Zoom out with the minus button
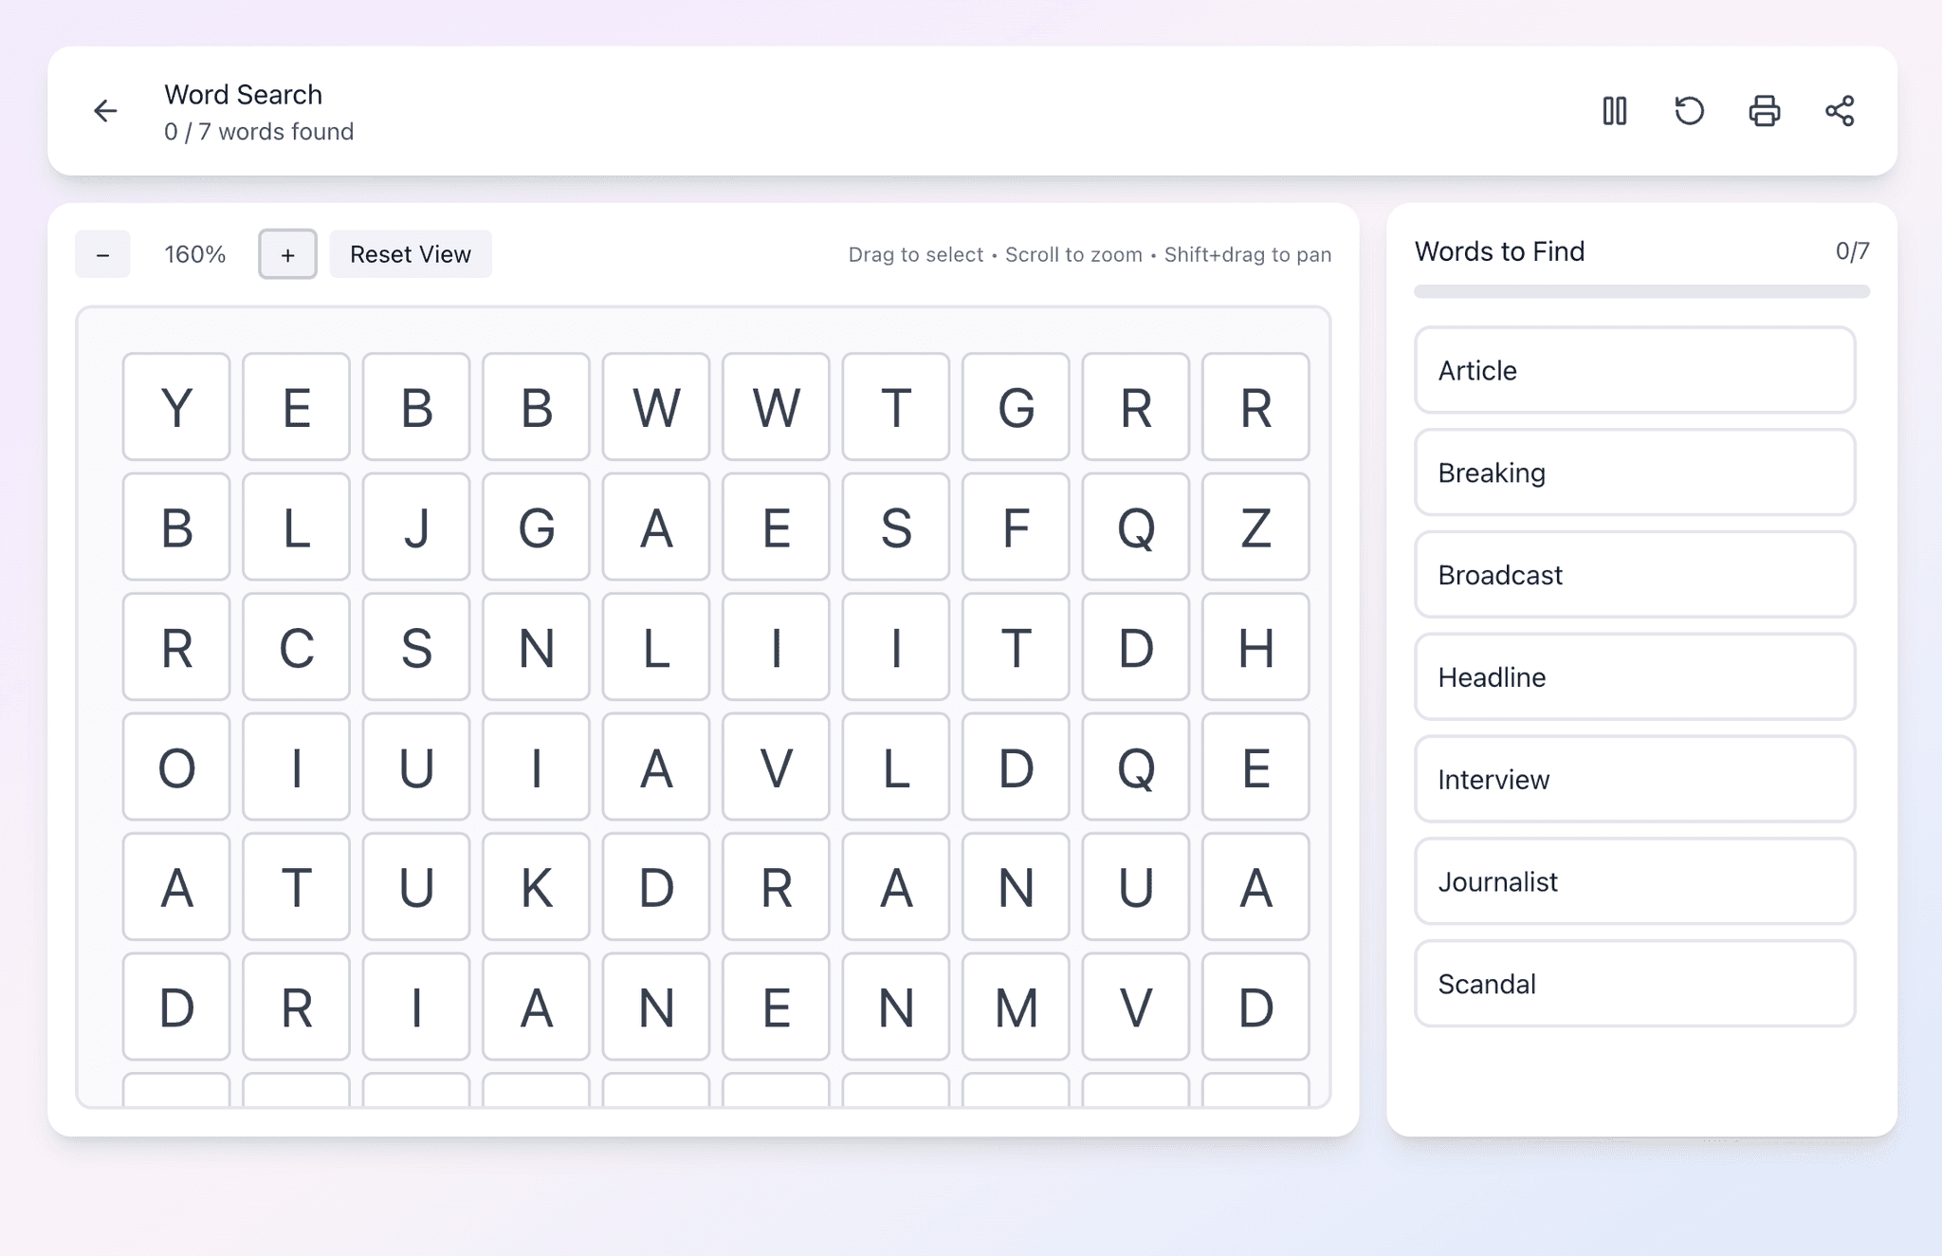 tap(102, 254)
